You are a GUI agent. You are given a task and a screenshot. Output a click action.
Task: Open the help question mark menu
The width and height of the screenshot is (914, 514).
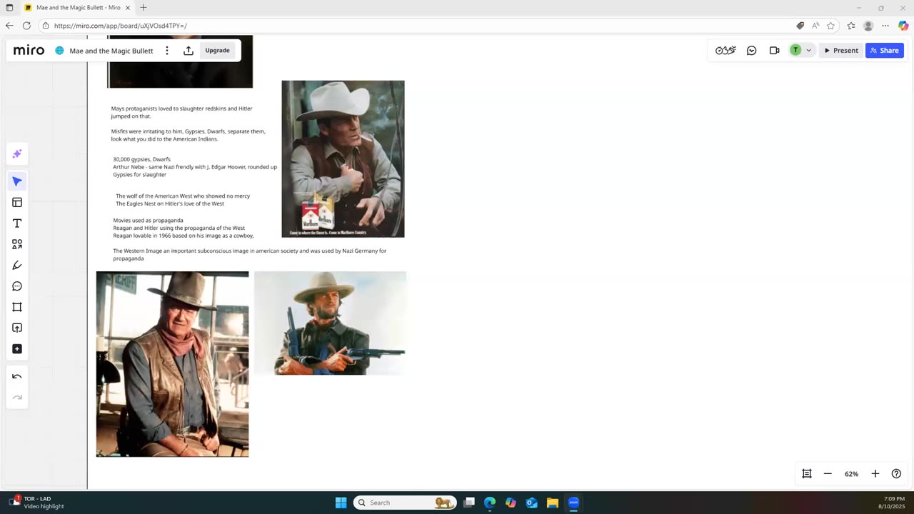click(x=896, y=474)
